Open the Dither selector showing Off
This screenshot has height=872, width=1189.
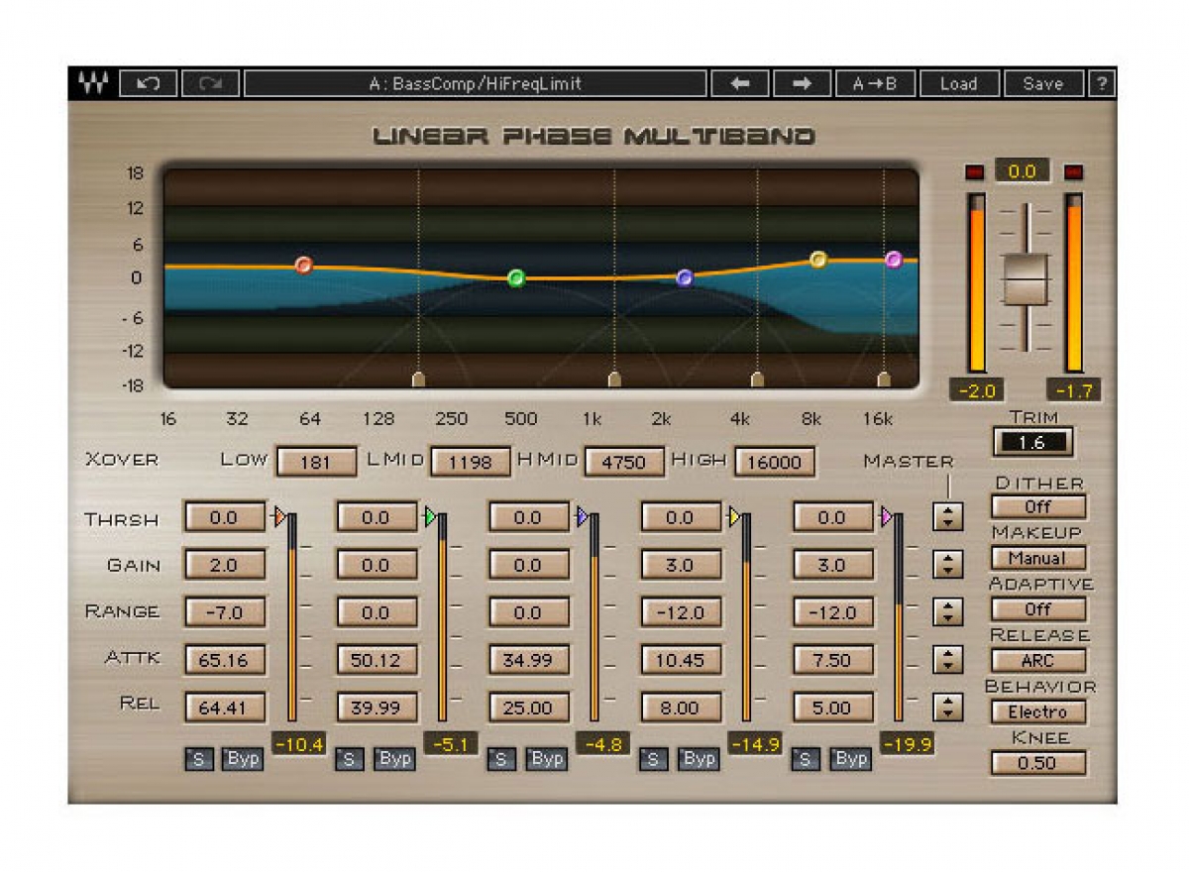coord(1038,506)
